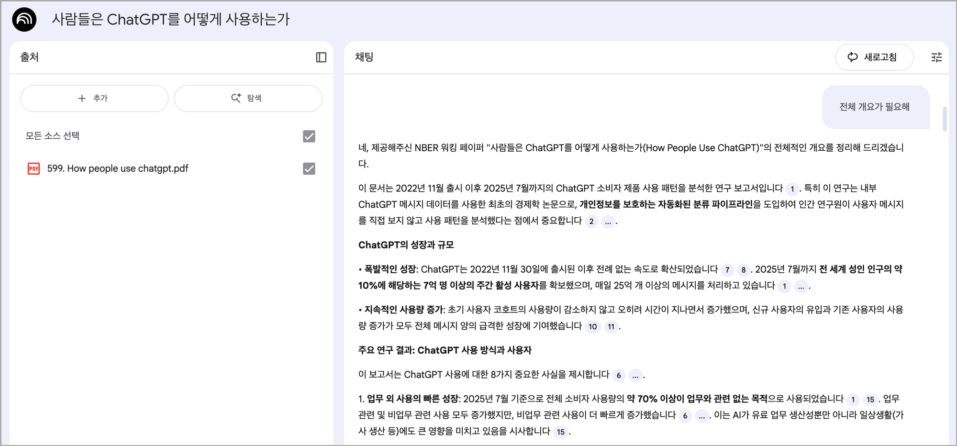Click the 채팅 panel title
Image resolution: width=957 pixels, height=446 pixels.
tap(364, 57)
